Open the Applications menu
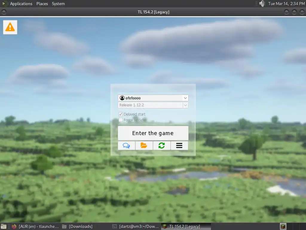The image size is (306, 230). click(21, 4)
